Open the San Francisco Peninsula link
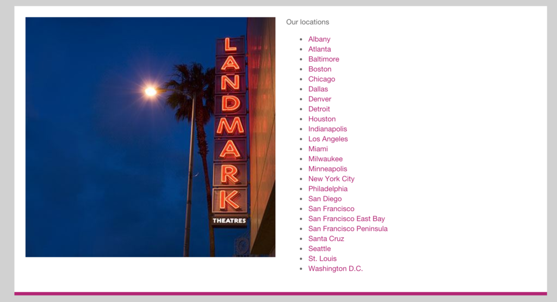 tap(348, 229)
